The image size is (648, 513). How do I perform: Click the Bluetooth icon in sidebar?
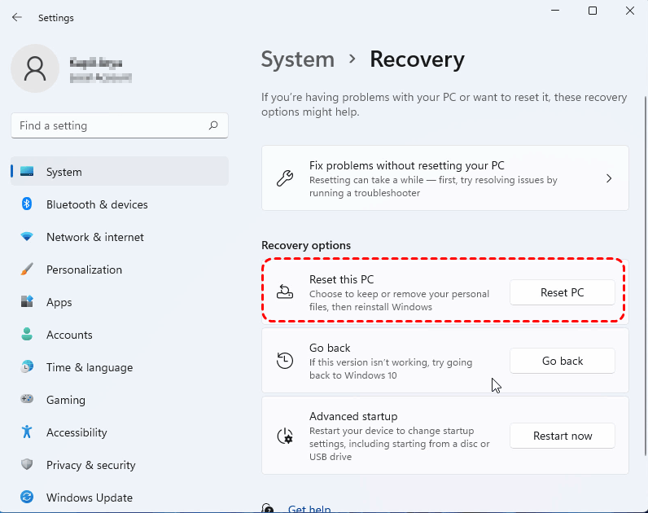coord(27,204)
